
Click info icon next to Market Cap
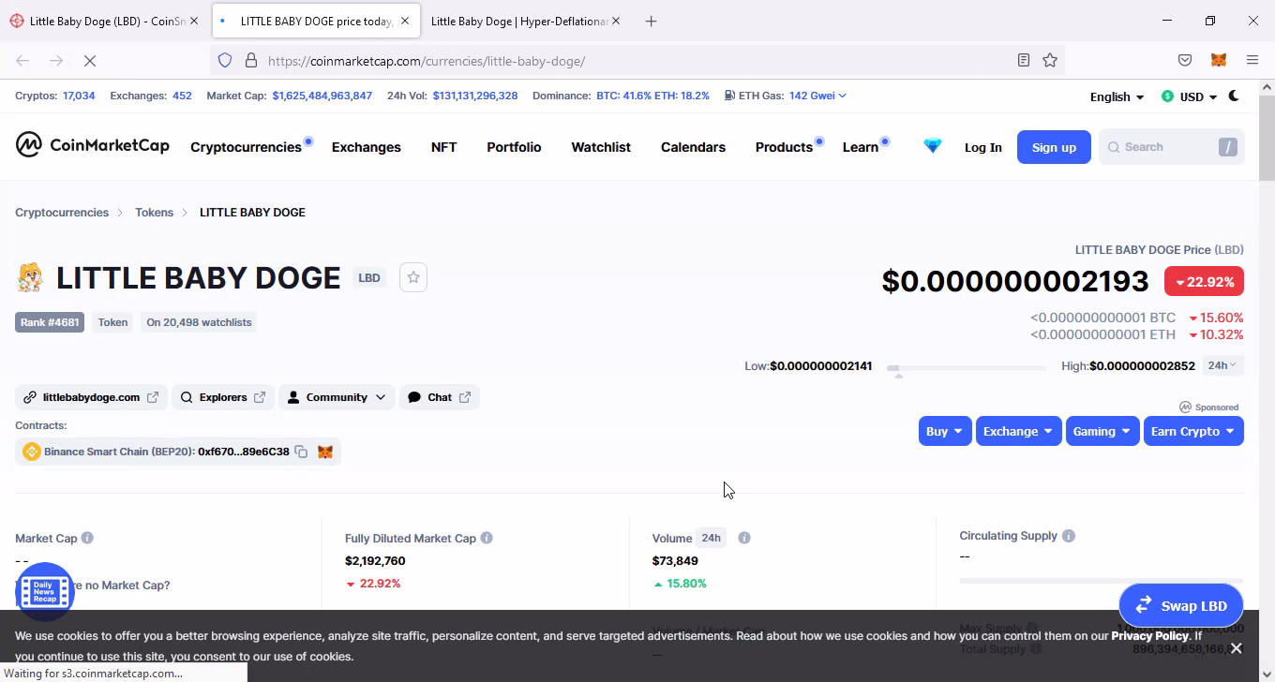click(87, 539)
